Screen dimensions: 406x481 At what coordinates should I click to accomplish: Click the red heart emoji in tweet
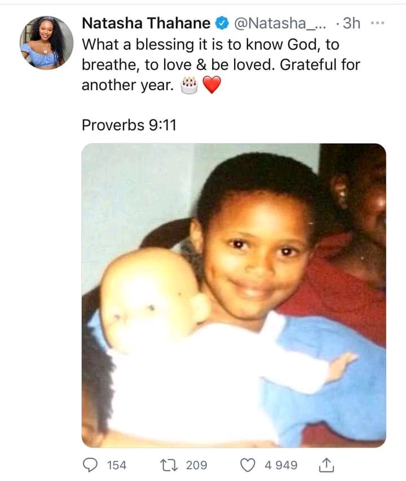click(x=212, y=85)
